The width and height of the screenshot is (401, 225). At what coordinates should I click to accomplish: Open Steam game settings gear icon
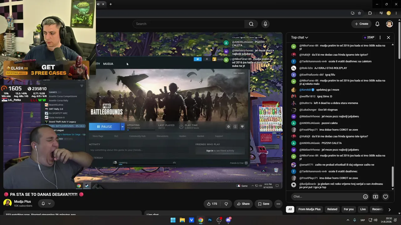pyautogui.click(x=228, y=127)
